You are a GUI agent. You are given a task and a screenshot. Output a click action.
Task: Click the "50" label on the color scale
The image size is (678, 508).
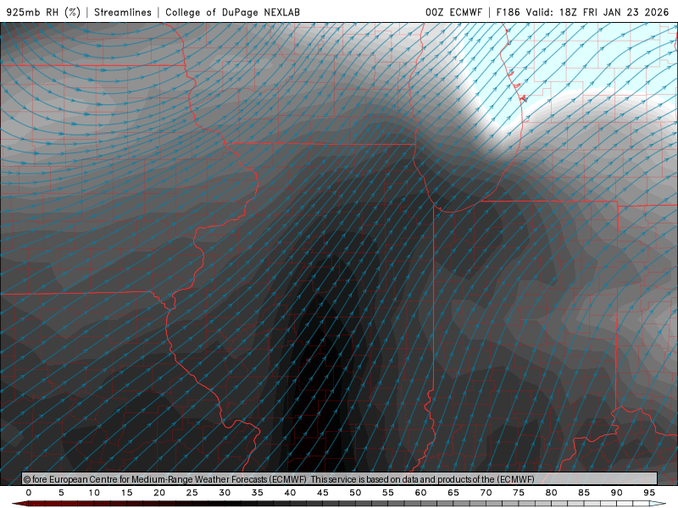[x=355, y=493]
